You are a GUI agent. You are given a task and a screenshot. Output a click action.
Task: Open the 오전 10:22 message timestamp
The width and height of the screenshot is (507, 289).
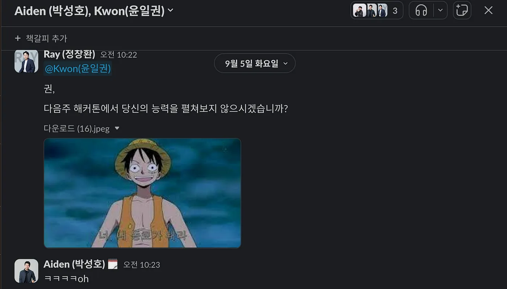pyautogui.click(x=118, y=55)
